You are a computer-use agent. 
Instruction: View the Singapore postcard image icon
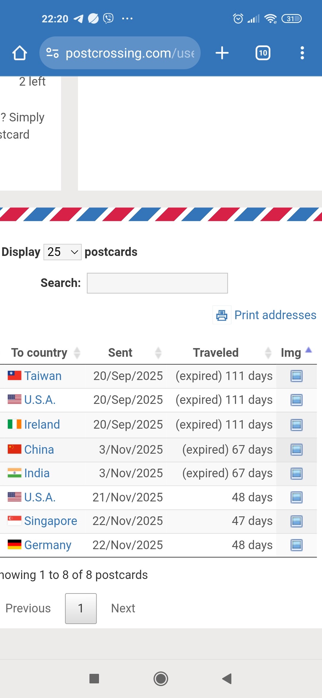pyautogui.click(x=296, y=521)
